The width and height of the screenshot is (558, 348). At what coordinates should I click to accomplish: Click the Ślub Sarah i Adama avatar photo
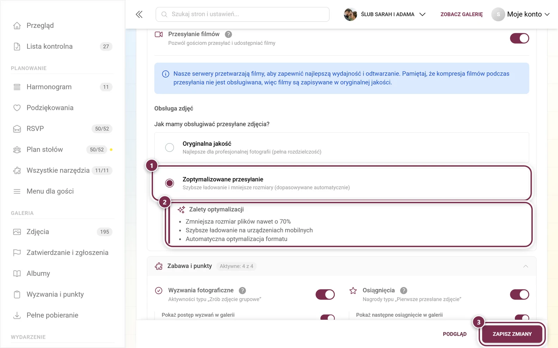pos(350,14)
